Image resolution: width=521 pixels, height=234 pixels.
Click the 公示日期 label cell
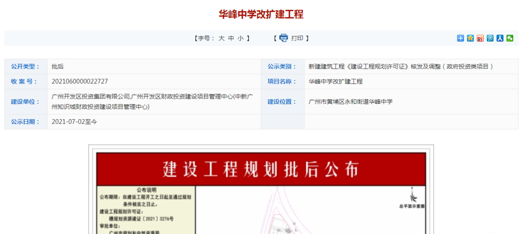pyautogui.click(x=26, y=122)
